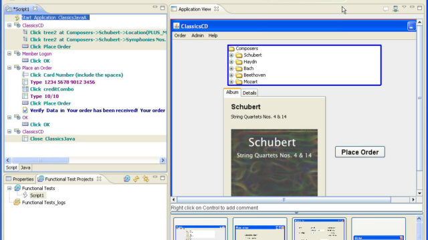
Task: Switch to the Java tab
Action: 25,167
